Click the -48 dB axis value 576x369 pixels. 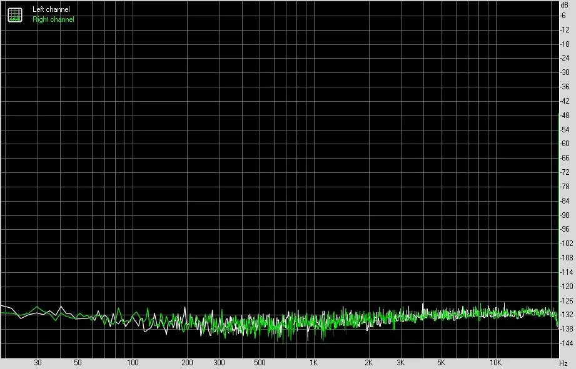(565, 115)
